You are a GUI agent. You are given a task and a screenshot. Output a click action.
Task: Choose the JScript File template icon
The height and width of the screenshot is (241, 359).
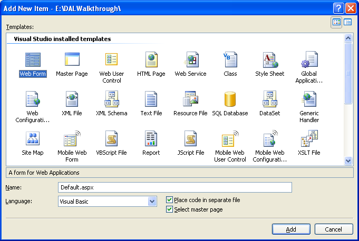point(191,138)
